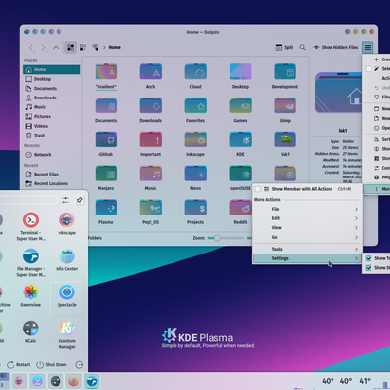Expand the Go submenu

click(x=307, y=237)
